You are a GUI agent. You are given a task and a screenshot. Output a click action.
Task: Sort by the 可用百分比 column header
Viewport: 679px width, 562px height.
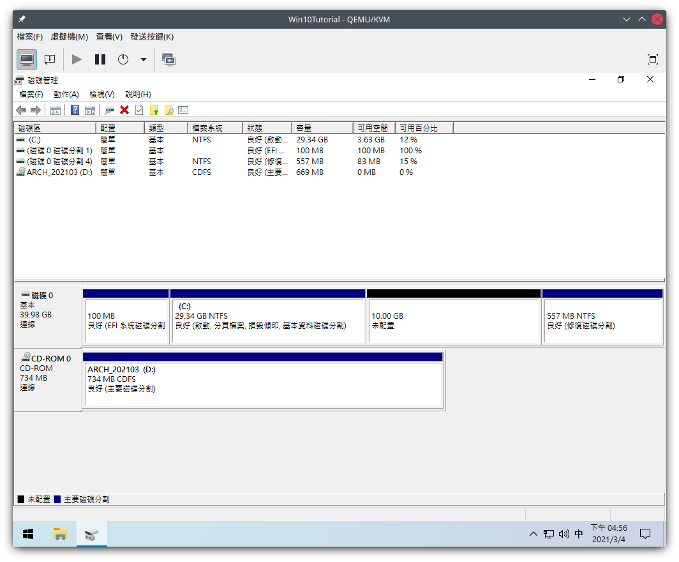click(424, 128)
